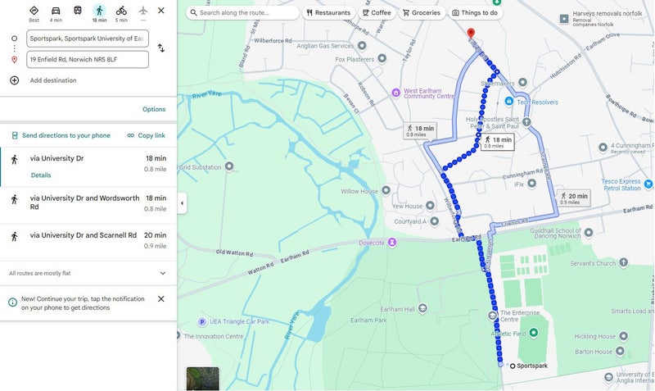The height and width of the screenshot is (391, 655).
Task: Show Groceries along the route
Action: [422, 13]
